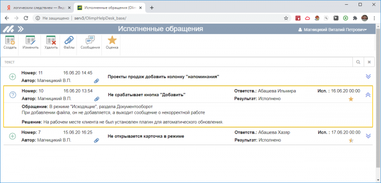This screenshot has height=183, width=381.
Task: Click the search magnifier button
Action: 358,62
